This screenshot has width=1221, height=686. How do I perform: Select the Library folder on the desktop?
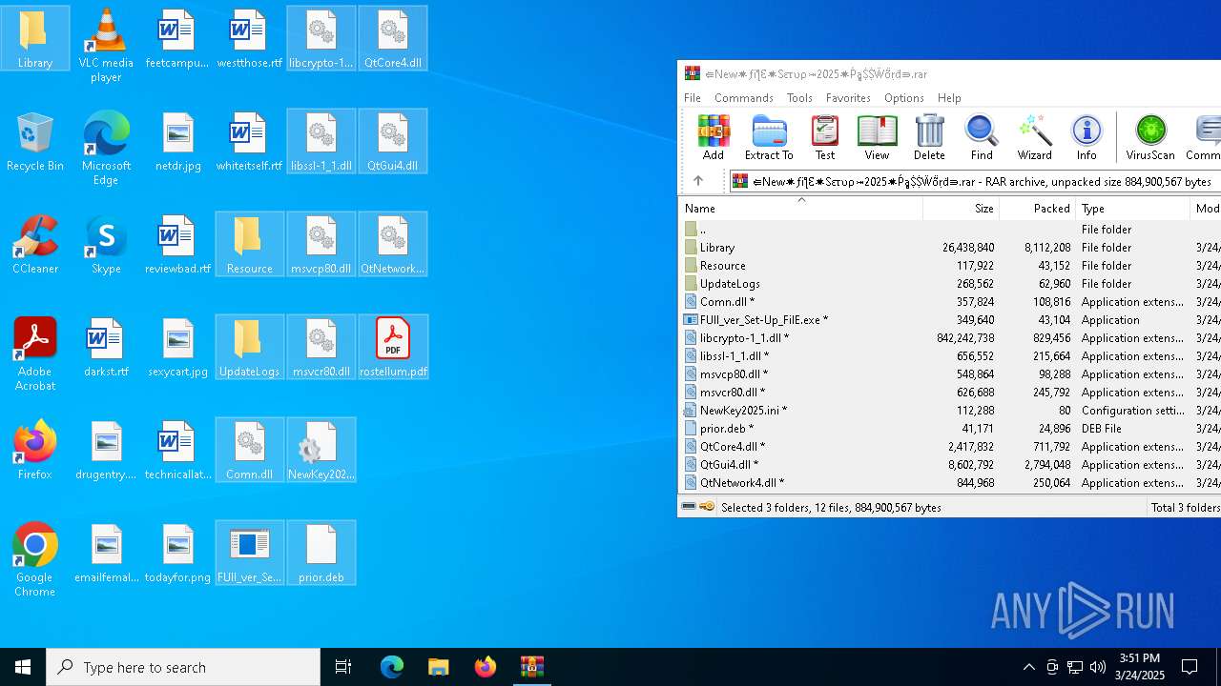[35, 38]
